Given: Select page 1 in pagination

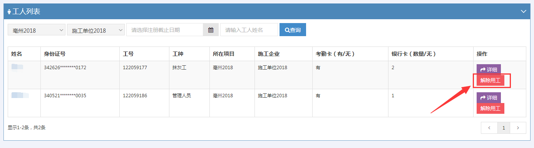Looking at the screenshot, I should click(504, 128).
